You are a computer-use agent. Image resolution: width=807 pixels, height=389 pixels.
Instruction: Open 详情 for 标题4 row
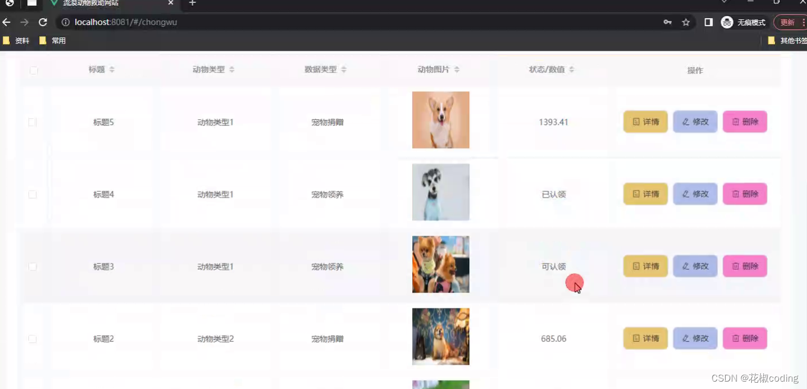click(x=645, y=194)
